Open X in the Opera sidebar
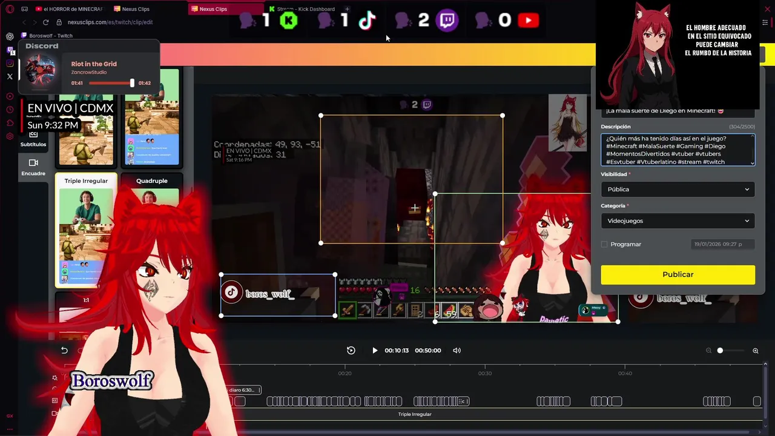775x436 pixels. pyautogui.click(x=10, y=76)
